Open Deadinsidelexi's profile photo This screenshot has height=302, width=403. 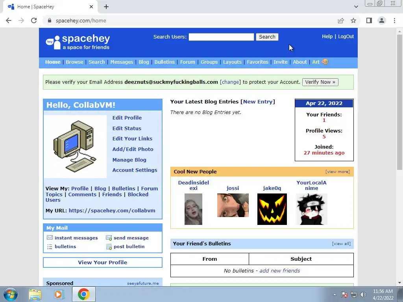tap(193, 209)
